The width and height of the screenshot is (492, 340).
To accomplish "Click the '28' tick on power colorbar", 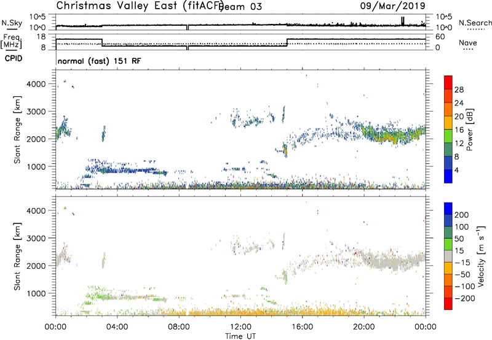I will 459,90.
